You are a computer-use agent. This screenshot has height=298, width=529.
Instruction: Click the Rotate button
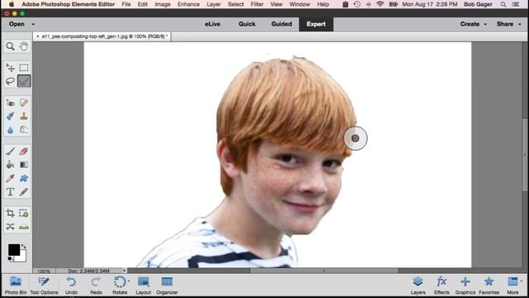(119, 286)
